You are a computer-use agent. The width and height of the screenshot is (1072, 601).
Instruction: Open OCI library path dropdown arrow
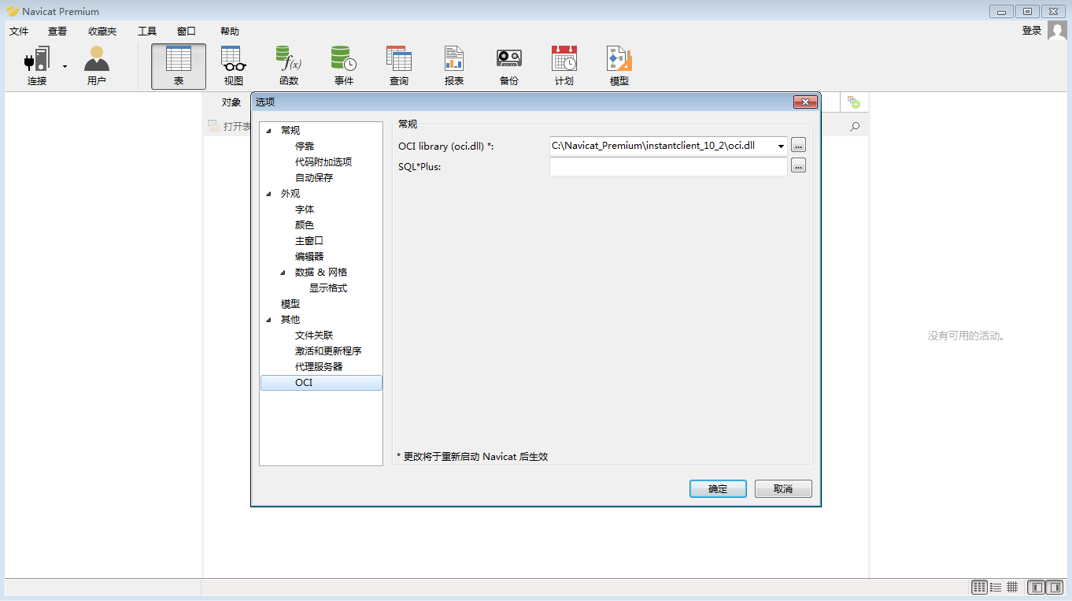point(781,146)
